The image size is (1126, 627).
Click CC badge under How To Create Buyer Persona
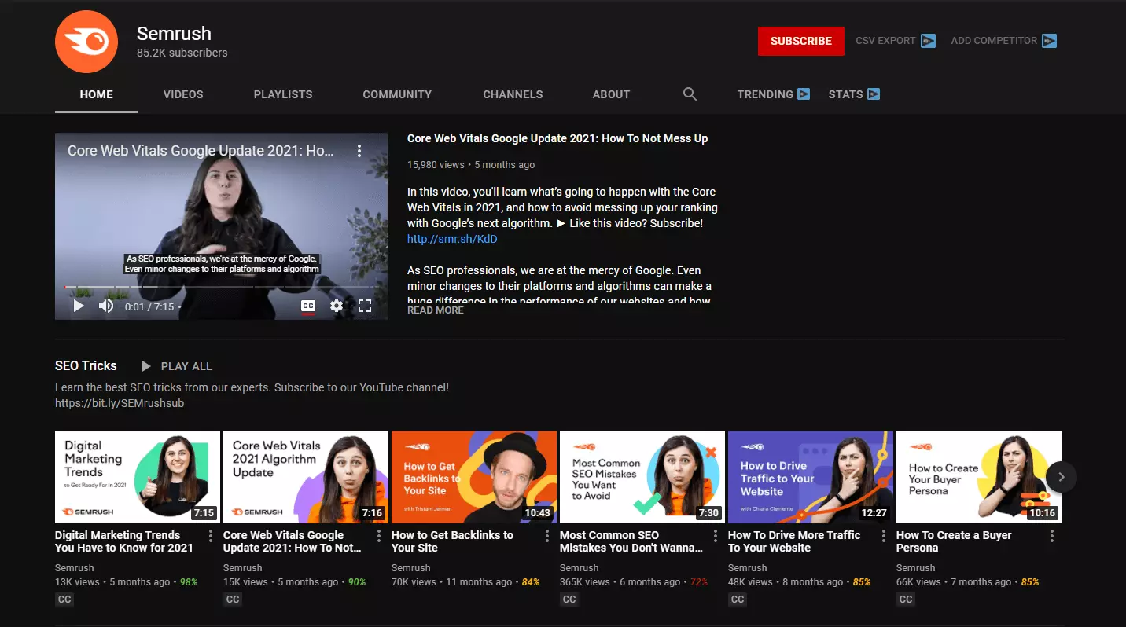pyautogui.click(x=906, y=599)
